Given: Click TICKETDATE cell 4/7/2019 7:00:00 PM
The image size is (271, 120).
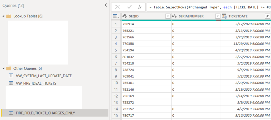Looking at the screenshot, I should [x=246, y=109].
